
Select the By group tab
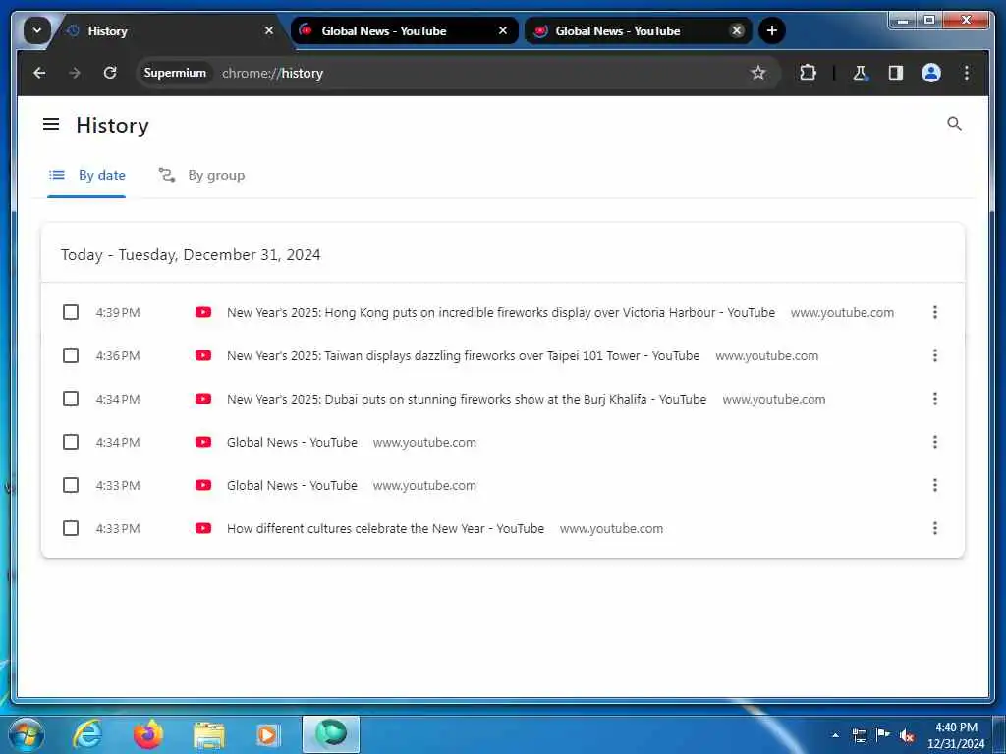pos(202,176)
